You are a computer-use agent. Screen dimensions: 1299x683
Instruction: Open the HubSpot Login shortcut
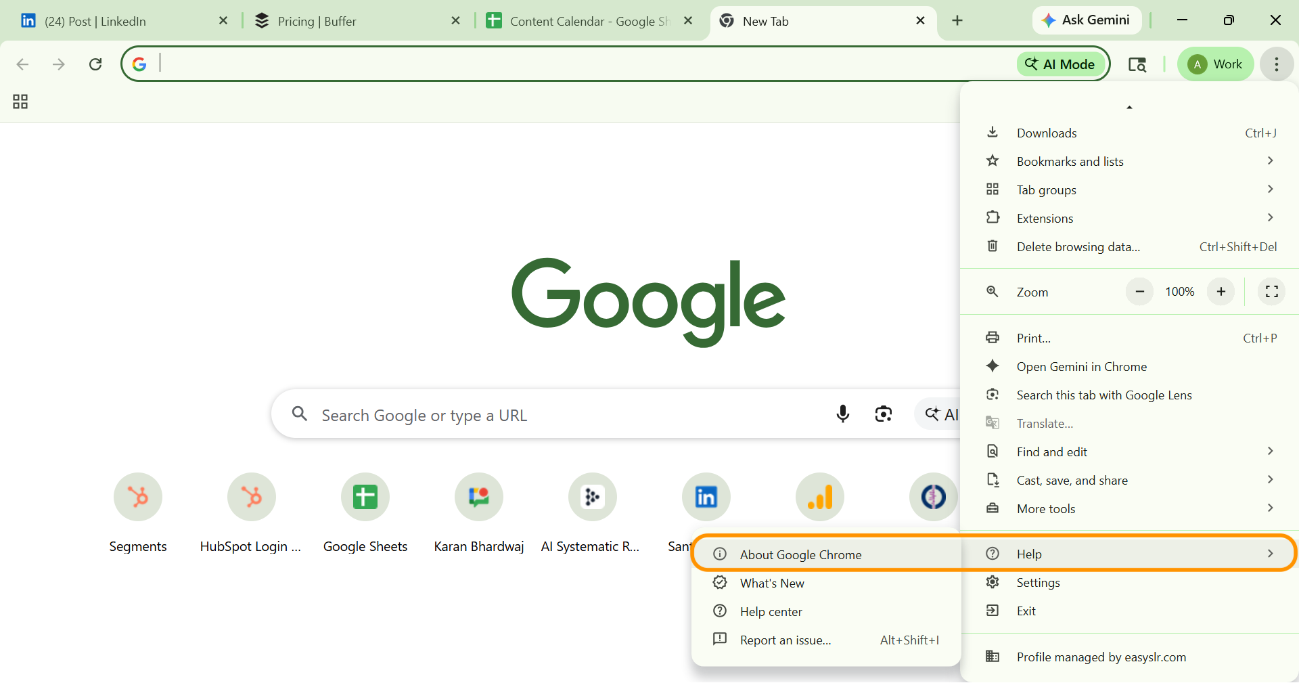click(251, 497)
